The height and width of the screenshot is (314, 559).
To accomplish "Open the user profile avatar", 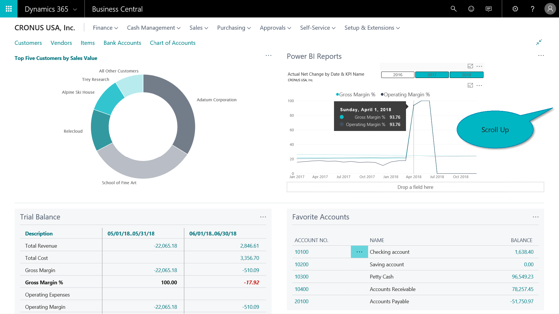I will (550, 9).
